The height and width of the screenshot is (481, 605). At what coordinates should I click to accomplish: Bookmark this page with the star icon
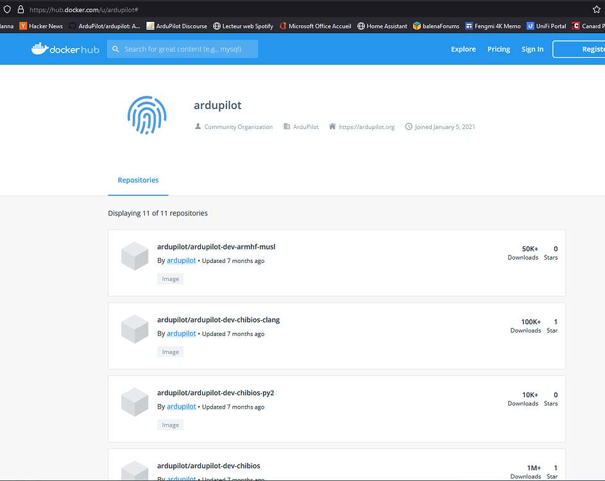(597, 10)
